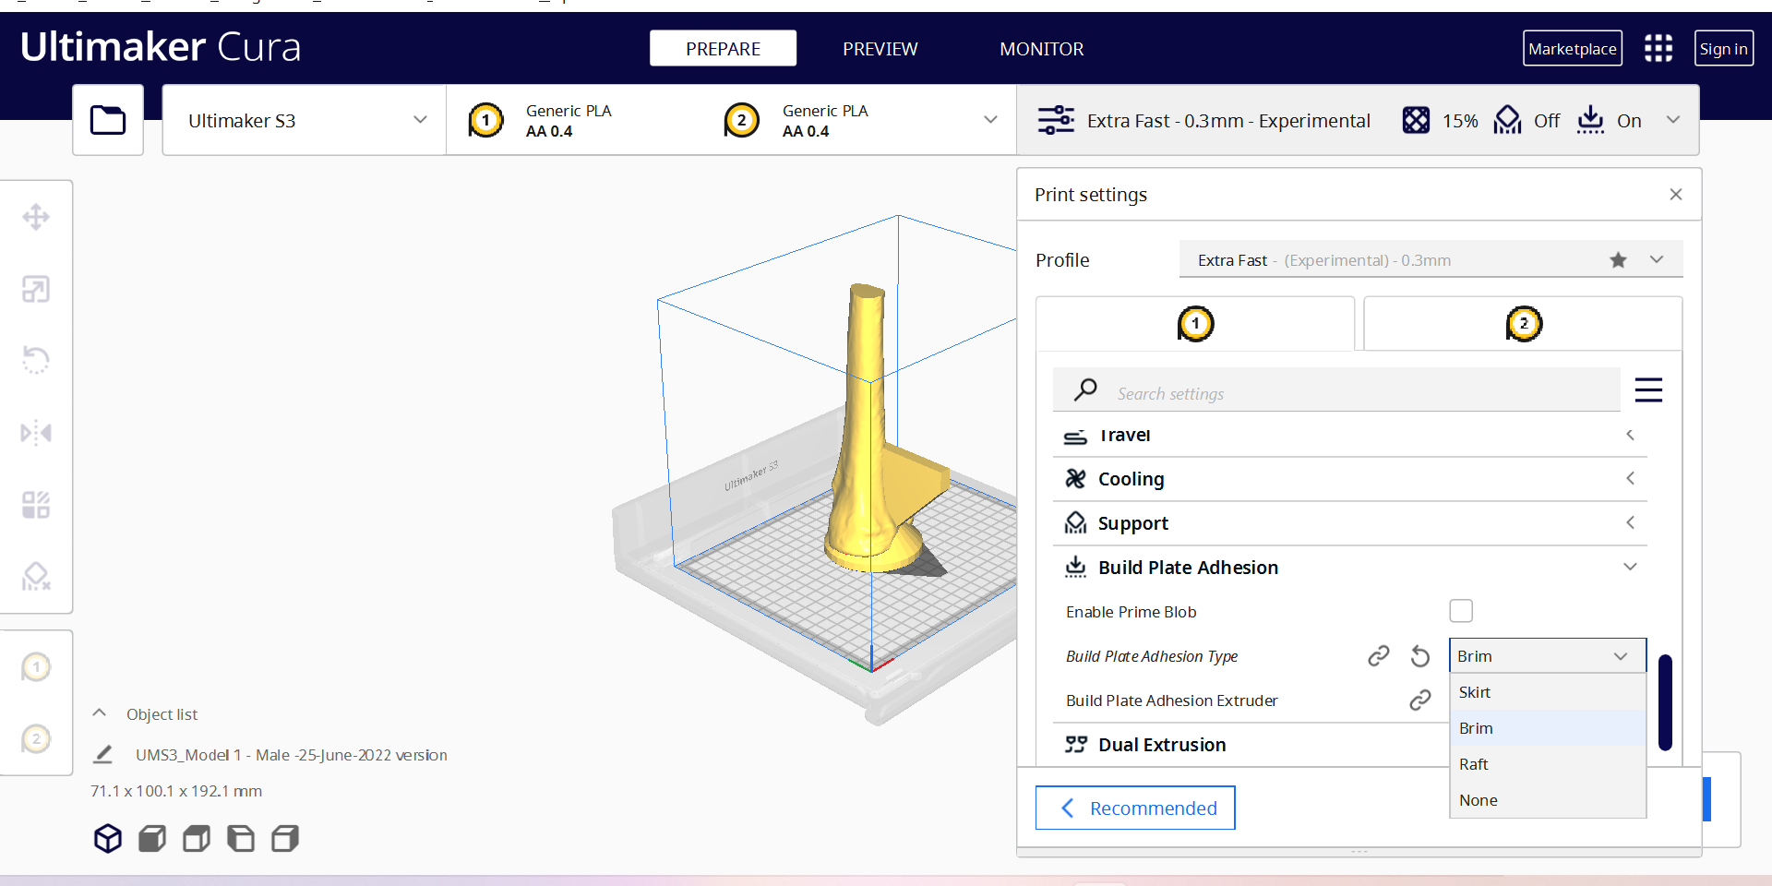1772x886 pixels.
Task: Toggle the Enable Prime Blob checkbox
Action: (1461, 611)
